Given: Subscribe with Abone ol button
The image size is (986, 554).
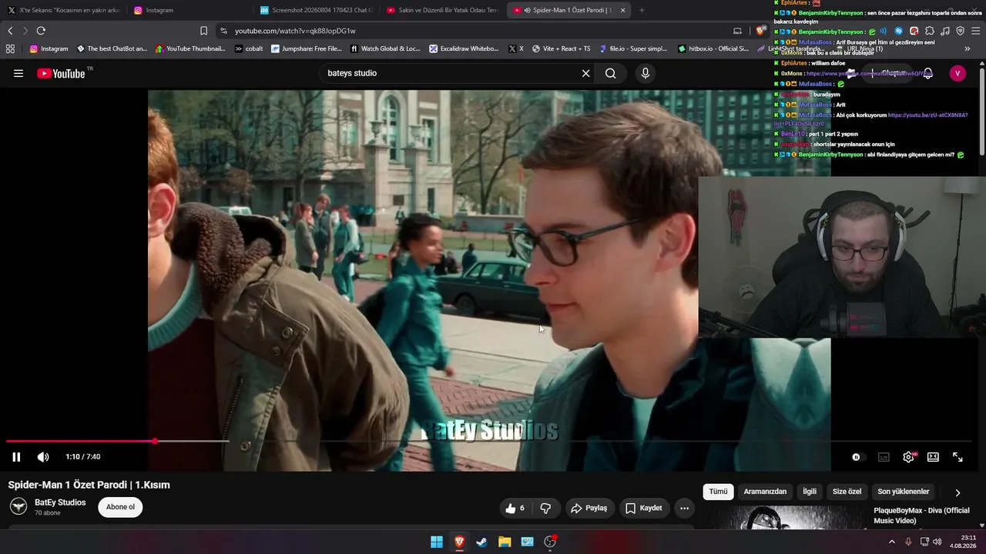Looking at the screenshot, I should click(120, 507).
